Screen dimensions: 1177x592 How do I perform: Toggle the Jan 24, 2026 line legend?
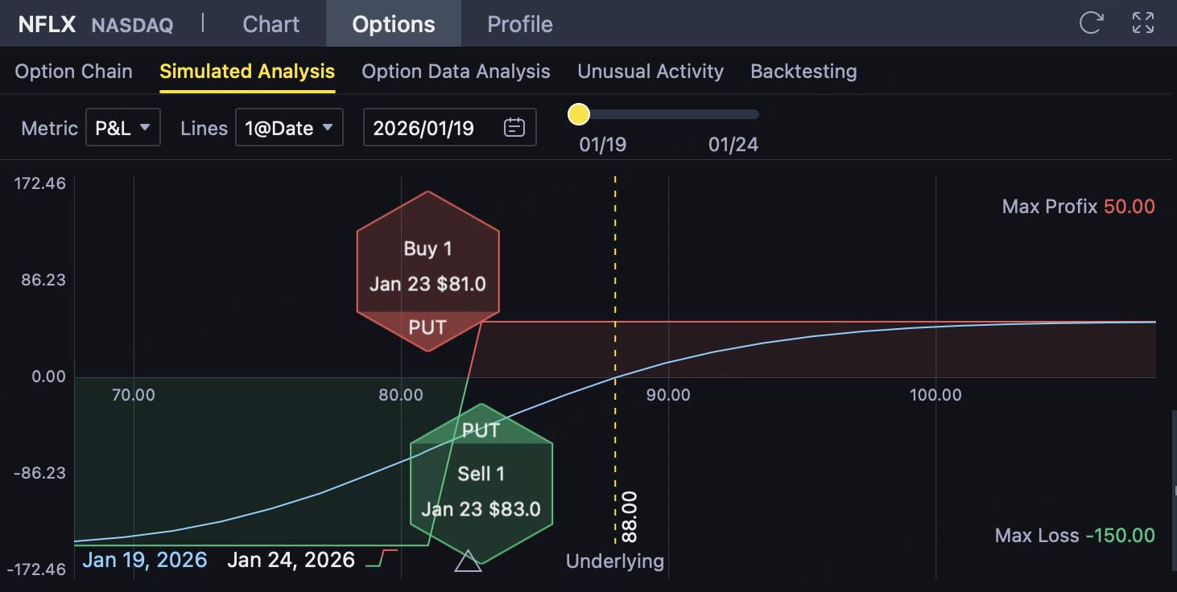pos(291,560)
